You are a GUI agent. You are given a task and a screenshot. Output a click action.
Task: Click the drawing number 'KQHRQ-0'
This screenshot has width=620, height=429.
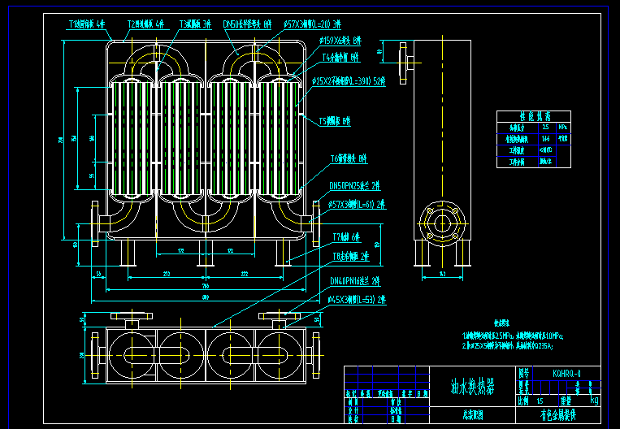pos(566,373)
